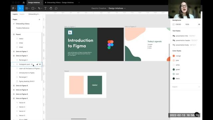Open the Onboarding Vi... page dropdown
Image resolution: width=213 pixels, height=120 pixels.
[41, 14]
